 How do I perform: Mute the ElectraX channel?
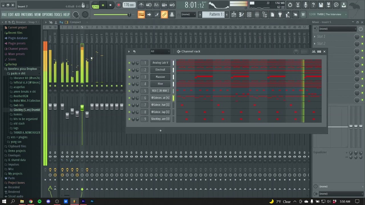tap(129, 70)
